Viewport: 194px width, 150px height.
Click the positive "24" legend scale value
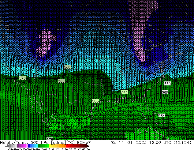[x=66, y=149]
